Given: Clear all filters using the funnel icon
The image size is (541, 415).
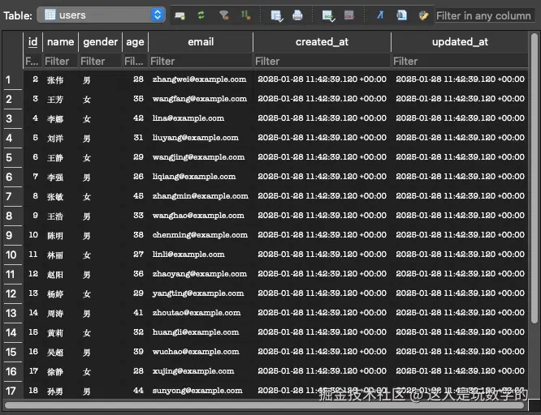Looking at the screenshot, I should coord(223,15).
